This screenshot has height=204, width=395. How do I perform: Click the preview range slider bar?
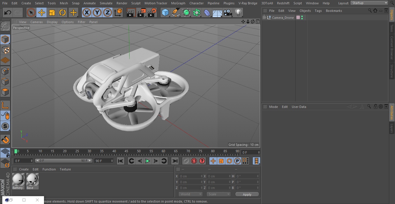(x=64, y=161)
